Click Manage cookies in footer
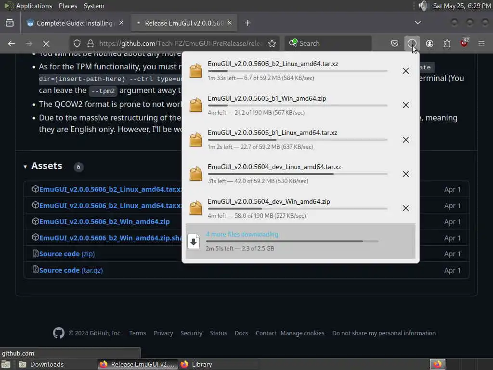Viewport: 493px width, 370px height. coord(302,333)
